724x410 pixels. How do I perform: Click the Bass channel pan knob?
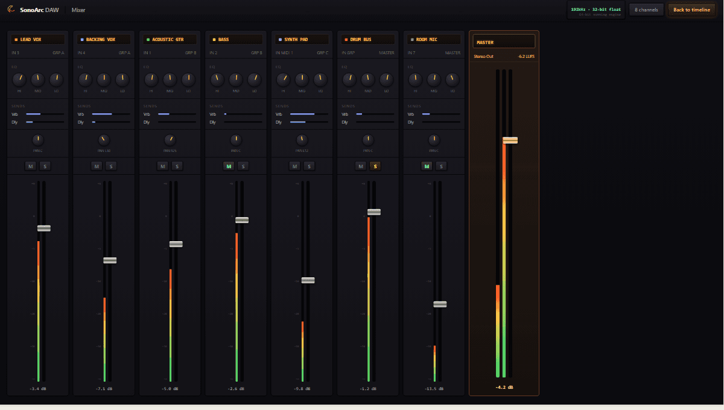point(236,140)
